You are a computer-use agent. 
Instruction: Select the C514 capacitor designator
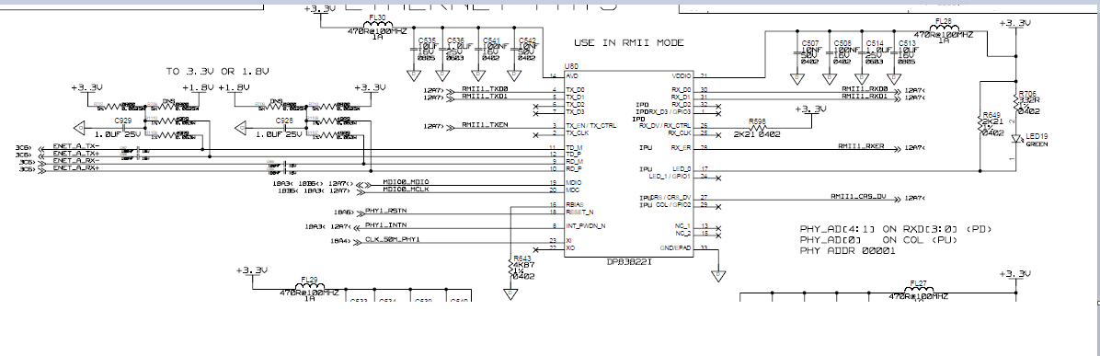click(x=874, y=43)
